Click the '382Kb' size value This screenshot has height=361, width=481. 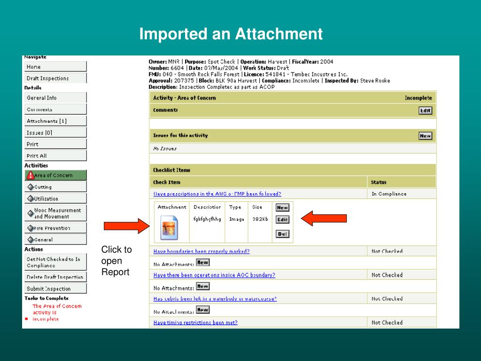[x=260, y=219]
